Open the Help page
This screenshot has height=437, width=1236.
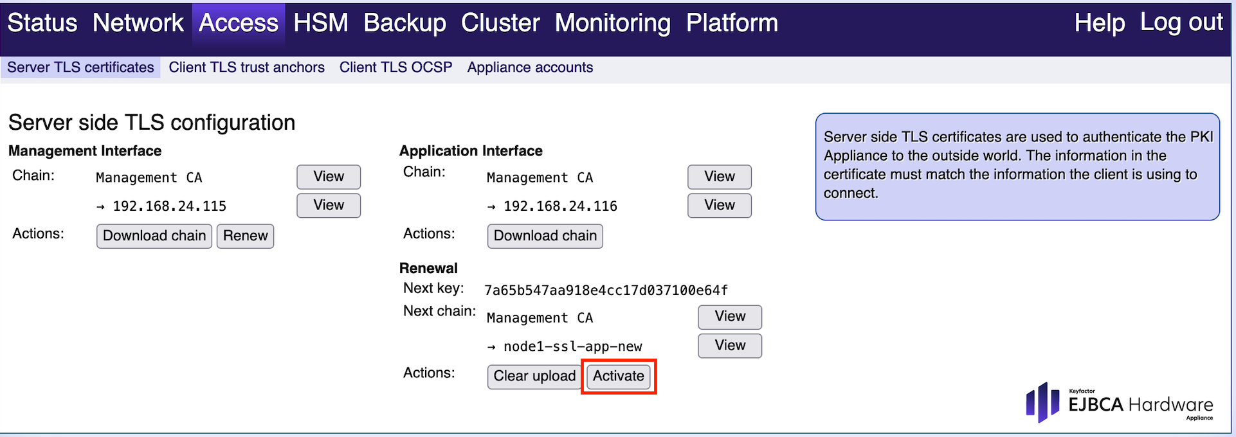(1099, 23)
